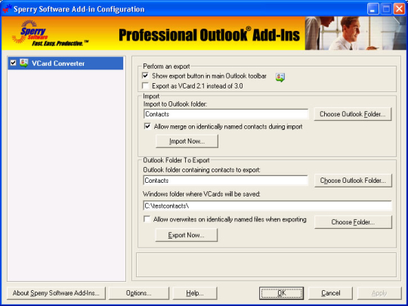Open the Options dialog

click(x=139, y=293)
